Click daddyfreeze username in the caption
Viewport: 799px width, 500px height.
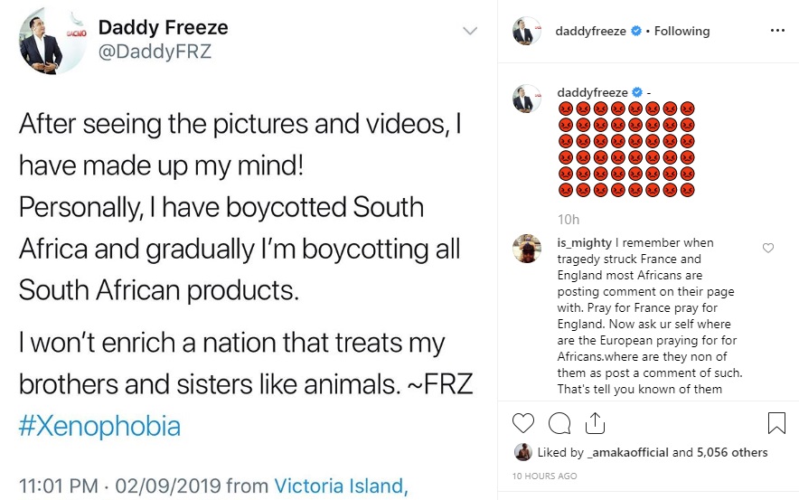point(593,92)
